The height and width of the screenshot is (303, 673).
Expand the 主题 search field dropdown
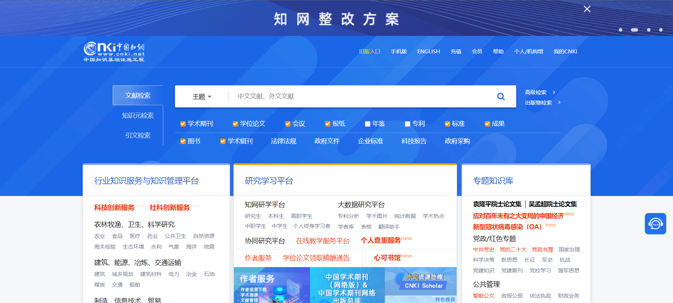pyautogui.click(x=202, y=97)
